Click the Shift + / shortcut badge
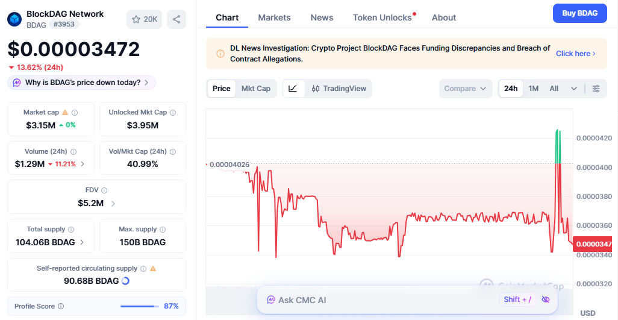Viewport: 618px width, 320px height. point(517,300)
